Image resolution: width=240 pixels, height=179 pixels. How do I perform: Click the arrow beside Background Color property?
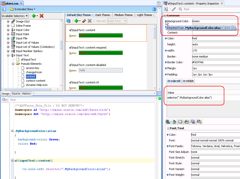click(166, 21)
